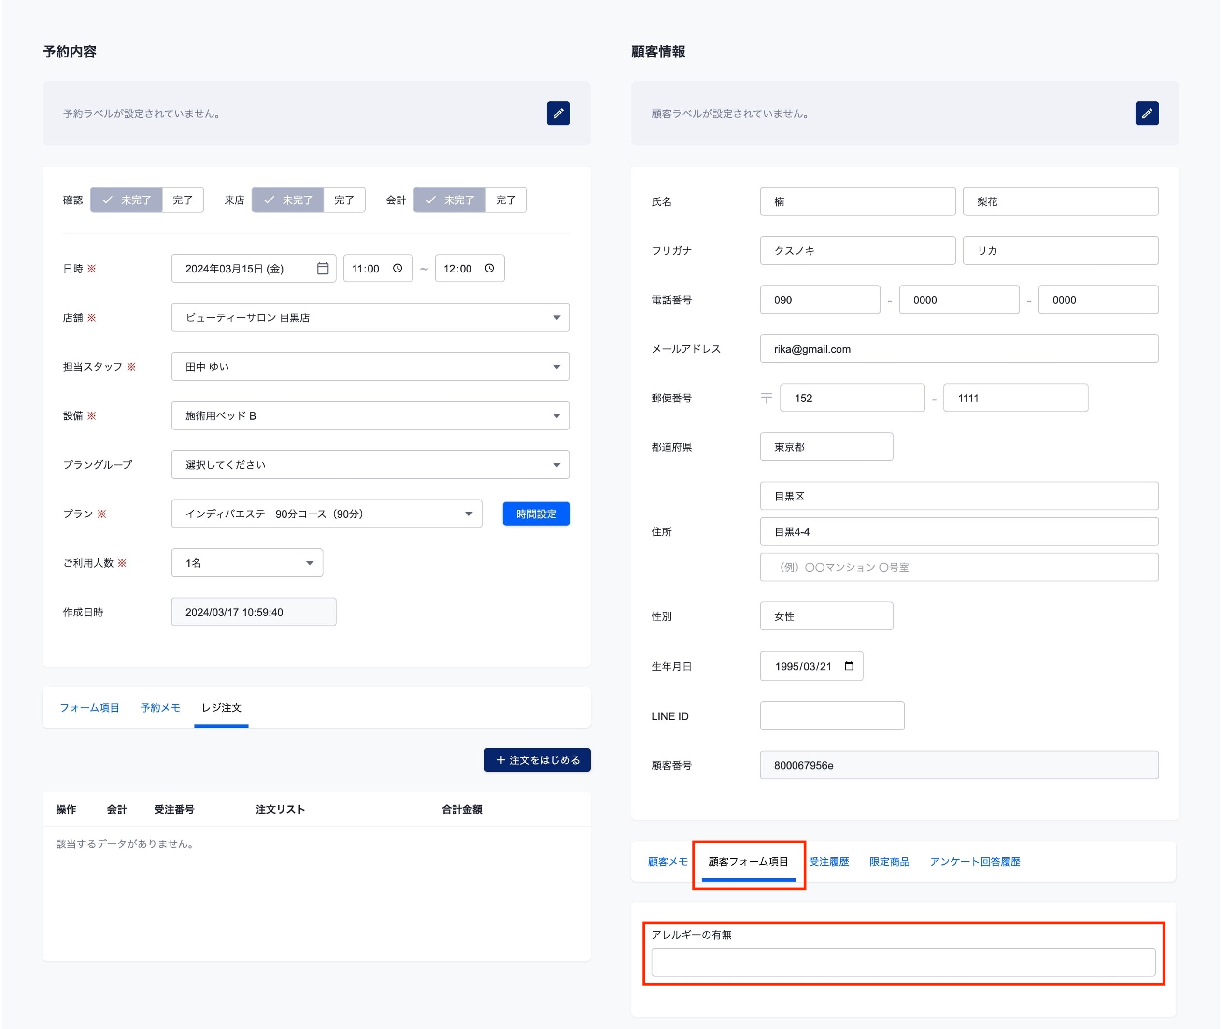Switch to the 顧客メモ tab
The width and height of the screenshot is (1222, 1029).
(x=668, y=861)
